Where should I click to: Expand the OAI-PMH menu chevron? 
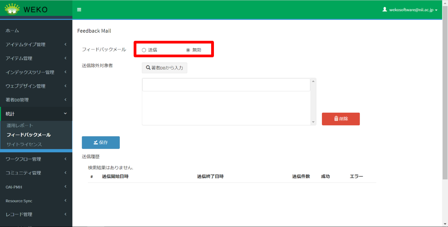(65, 187)
